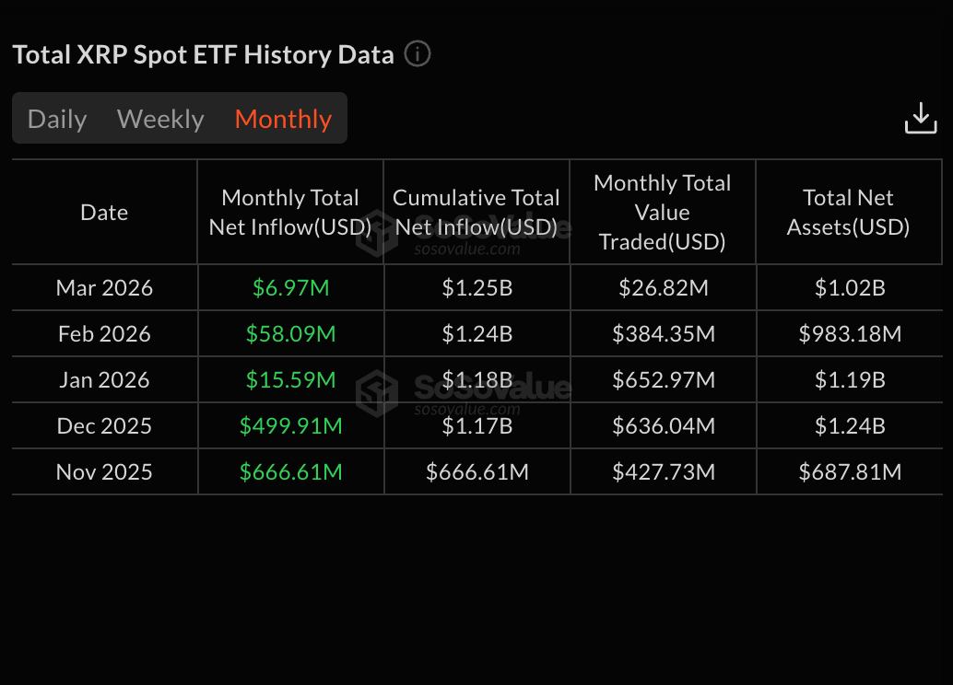Select the Feb 2026 inflow value $58.09M

290,333
